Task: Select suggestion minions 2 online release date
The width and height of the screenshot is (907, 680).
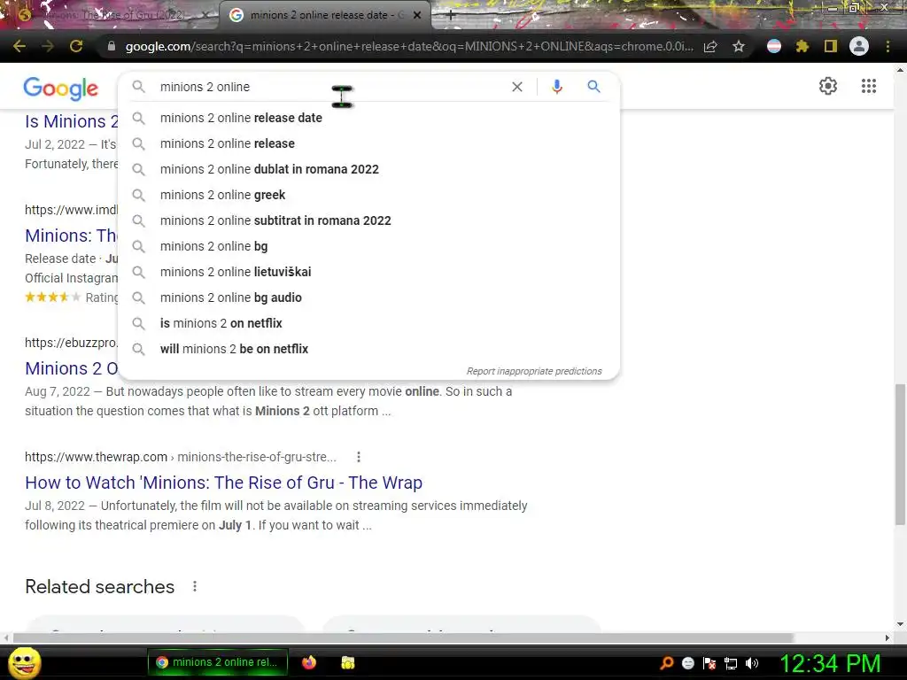Action: (x=368, y=118)
